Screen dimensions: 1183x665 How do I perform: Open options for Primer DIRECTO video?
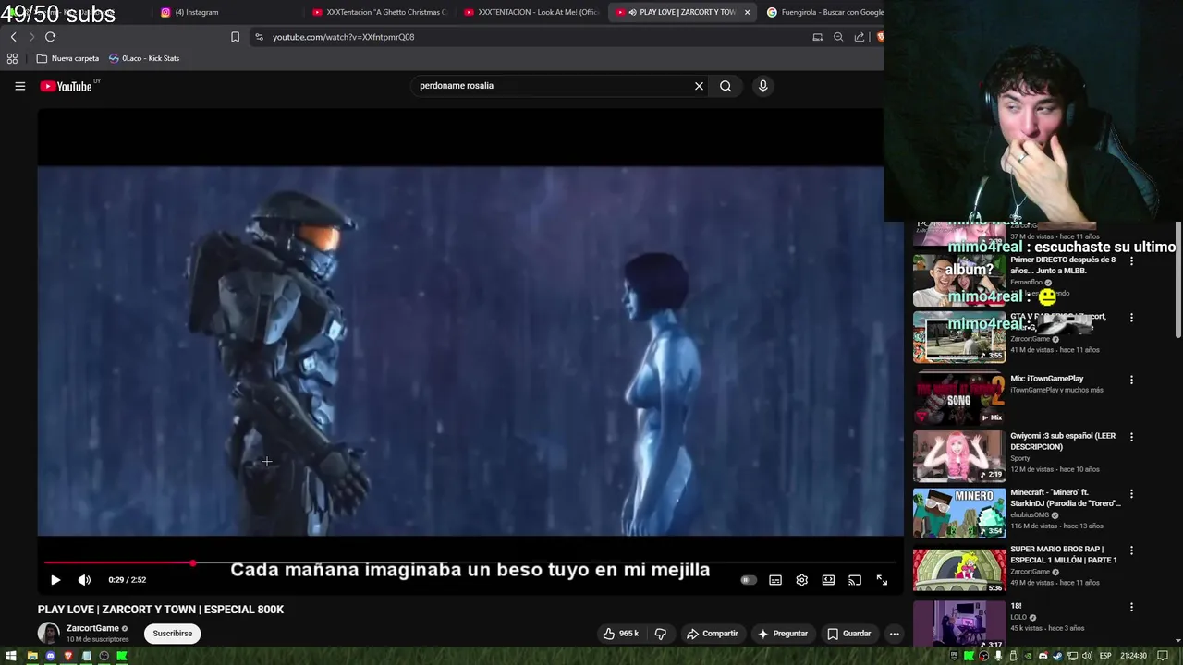pos(1131,261)
